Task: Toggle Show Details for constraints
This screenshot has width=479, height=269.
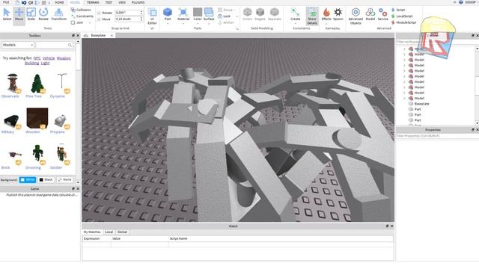Action: coord(312,16)
